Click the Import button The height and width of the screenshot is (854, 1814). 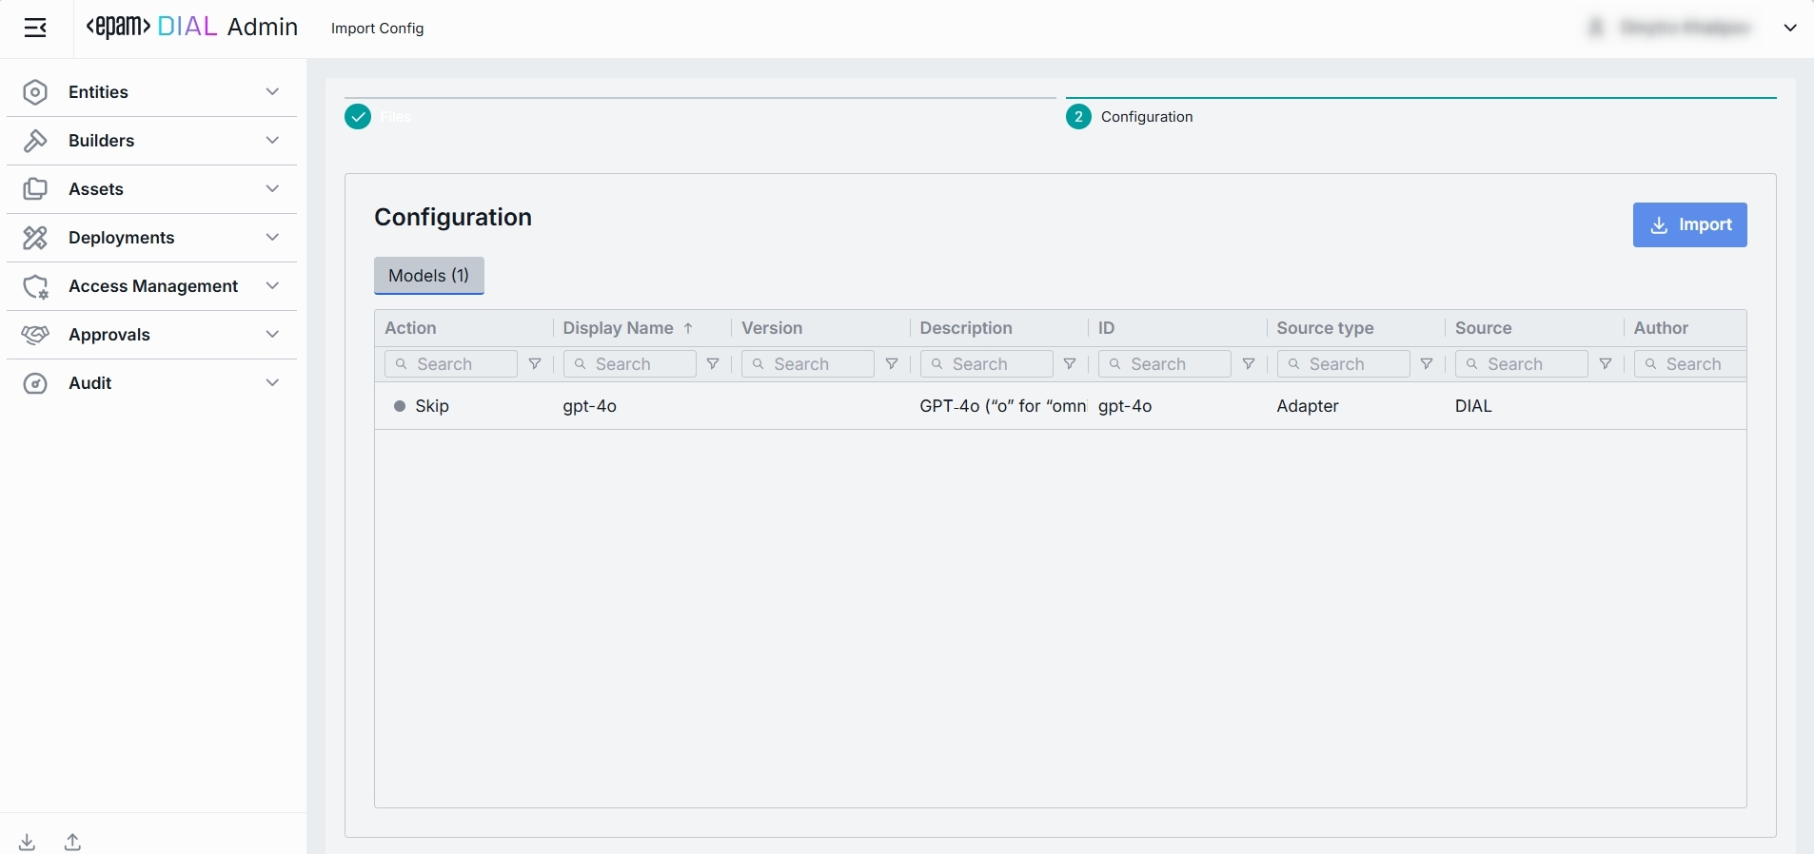click(x=1689, y=224)
